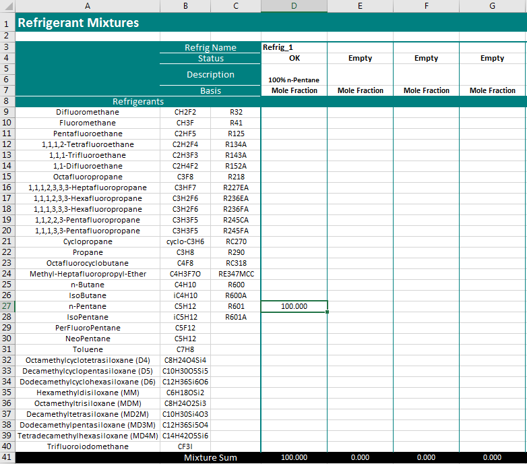
Task: Select the sheet's top-left select-all corner
Action: pos(7,6)
